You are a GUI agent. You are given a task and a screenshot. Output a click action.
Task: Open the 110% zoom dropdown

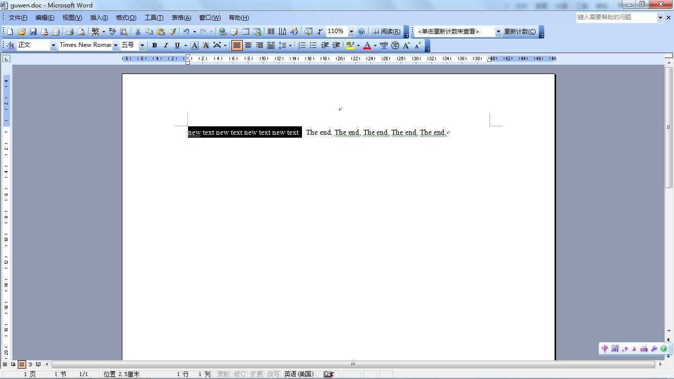[x=351, y=32]
